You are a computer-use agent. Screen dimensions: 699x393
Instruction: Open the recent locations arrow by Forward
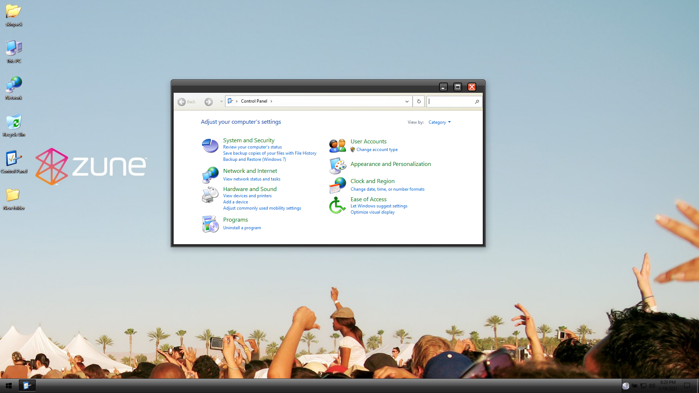tap(221, 102)
